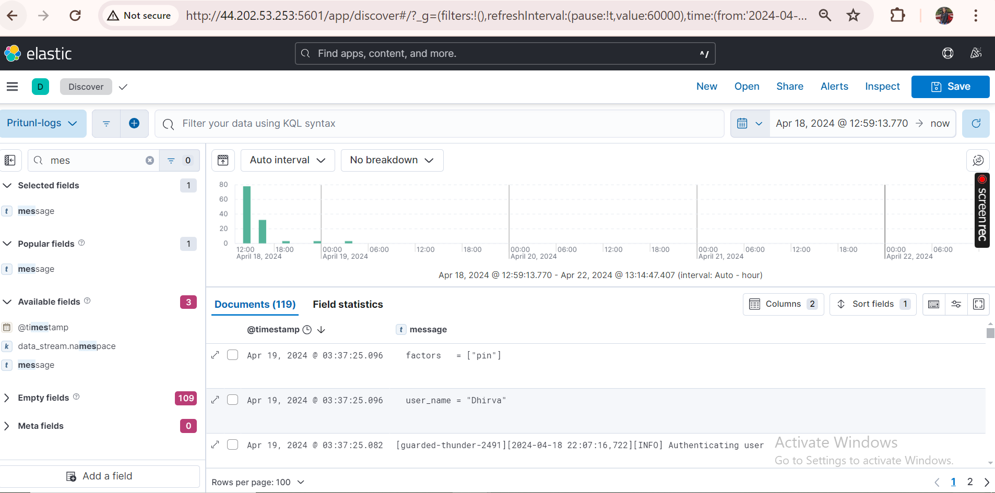Click the end date 'now'
The width and height of the screenshot is (995, 493).
(x=940, y=124)
